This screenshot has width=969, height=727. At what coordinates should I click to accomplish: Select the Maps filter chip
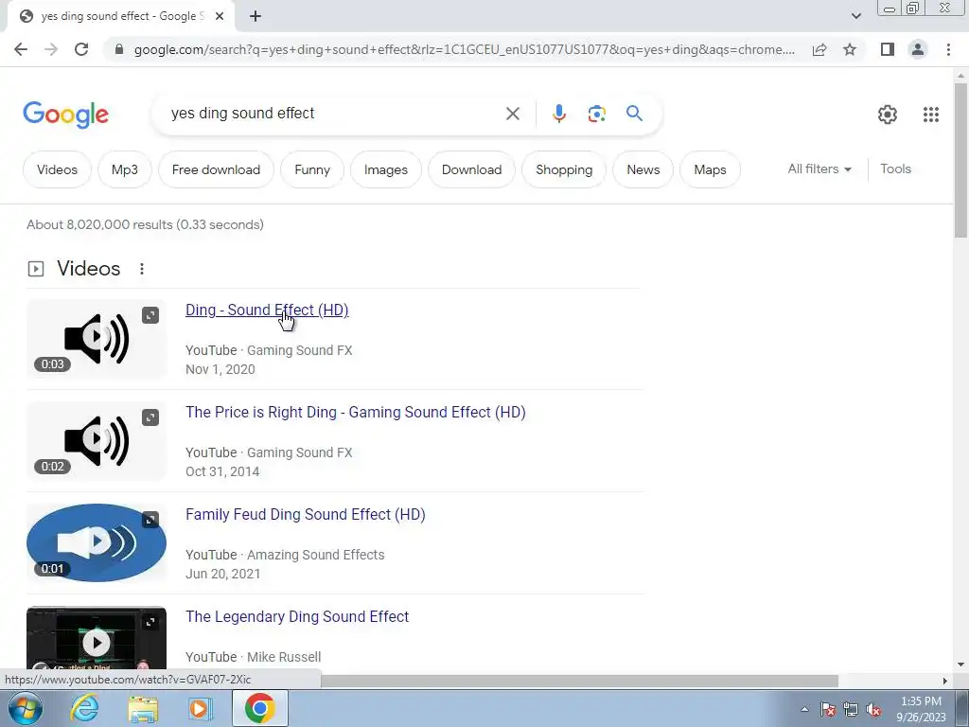point(710,169)
